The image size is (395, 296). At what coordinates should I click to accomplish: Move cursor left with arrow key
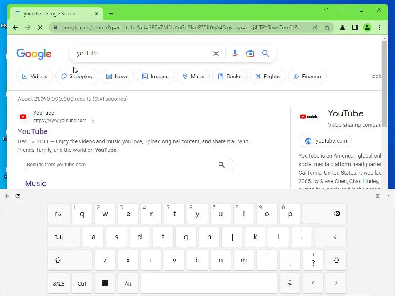tap(313, 283)
